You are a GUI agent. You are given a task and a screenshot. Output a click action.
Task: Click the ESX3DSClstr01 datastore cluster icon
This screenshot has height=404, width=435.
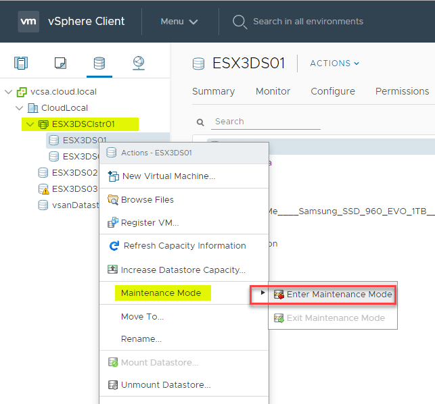43,124
